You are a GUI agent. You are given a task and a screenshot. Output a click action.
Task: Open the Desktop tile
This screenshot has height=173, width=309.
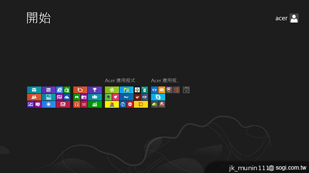(30, 104)
